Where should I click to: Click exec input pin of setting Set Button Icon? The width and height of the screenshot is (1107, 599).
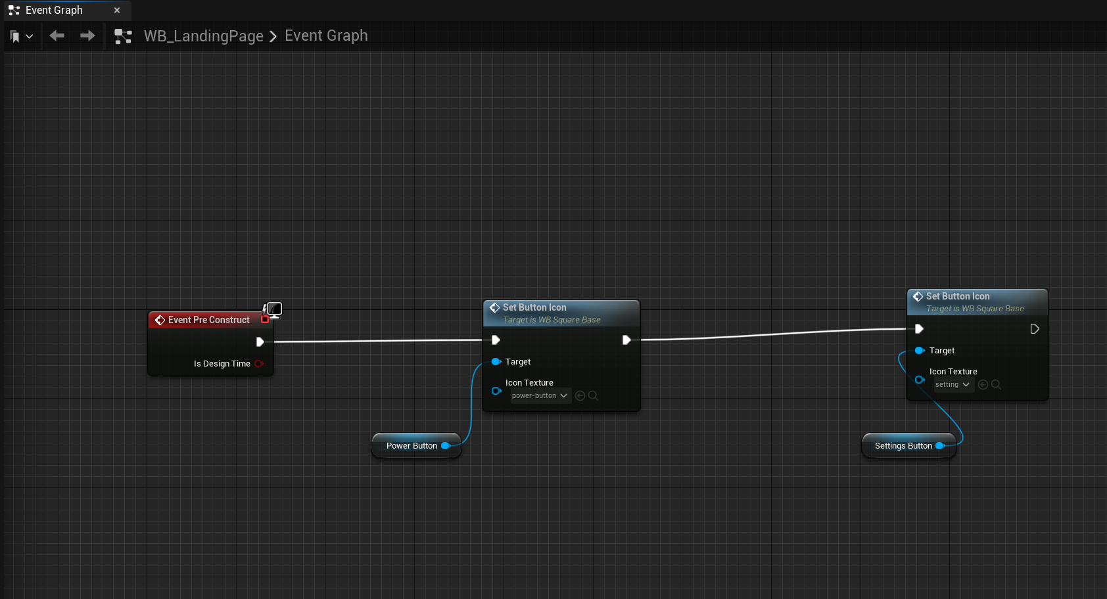point(920,328)
